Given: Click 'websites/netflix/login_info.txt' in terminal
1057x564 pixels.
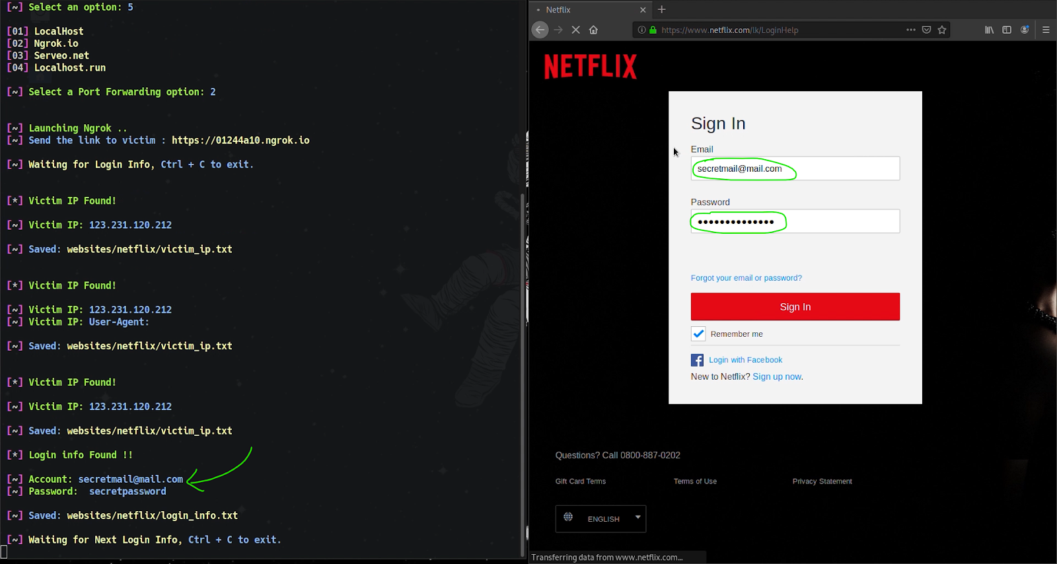Looking at the screenshot, I should (152, 516).
